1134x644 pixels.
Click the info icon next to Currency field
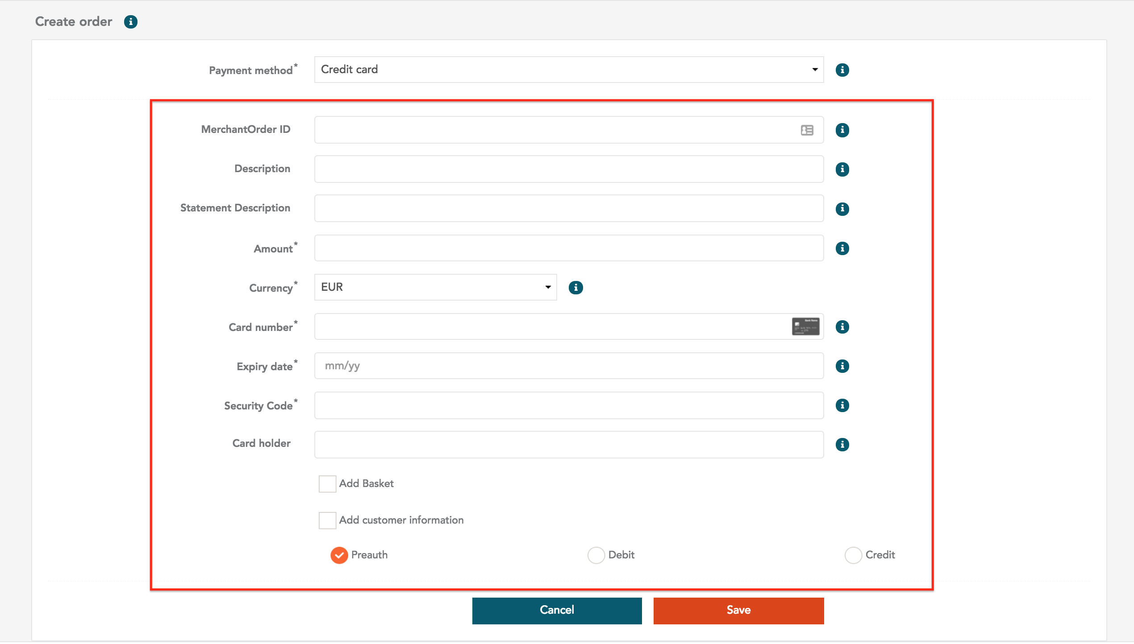575,287
